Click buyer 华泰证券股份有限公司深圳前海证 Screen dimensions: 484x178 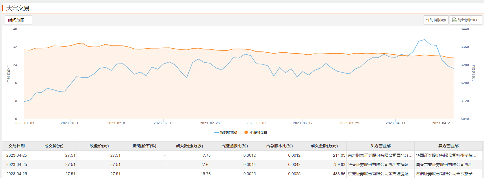[380, 164]
